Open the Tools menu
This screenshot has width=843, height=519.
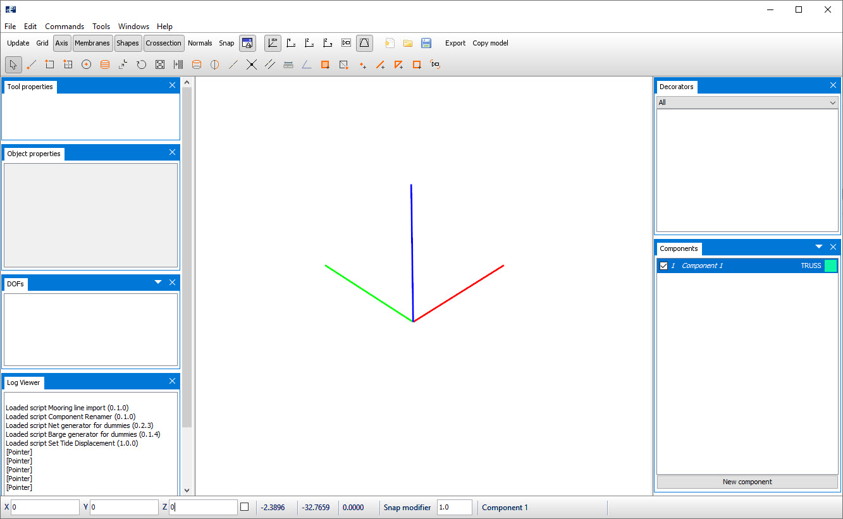pos(101,27)
